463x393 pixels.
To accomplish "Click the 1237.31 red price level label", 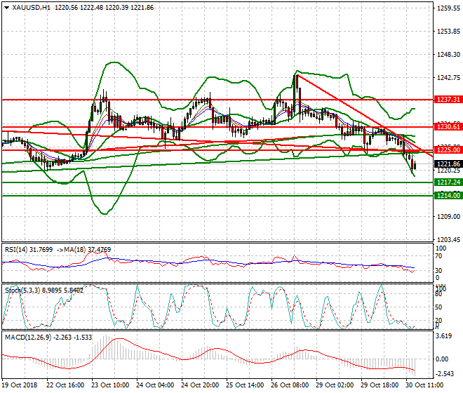I will 448,100.
